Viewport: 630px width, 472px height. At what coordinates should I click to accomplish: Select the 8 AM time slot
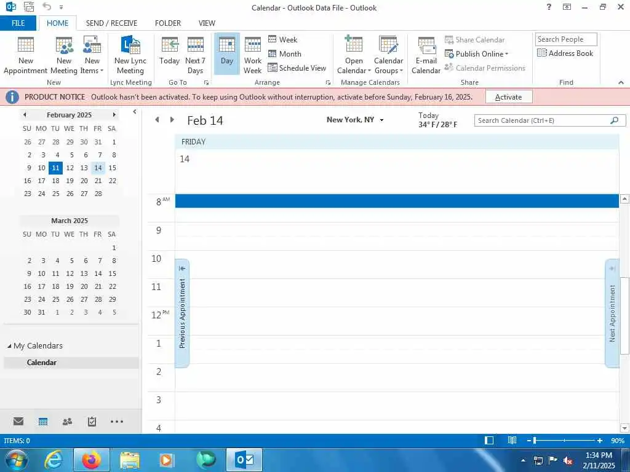click(397, 201)
